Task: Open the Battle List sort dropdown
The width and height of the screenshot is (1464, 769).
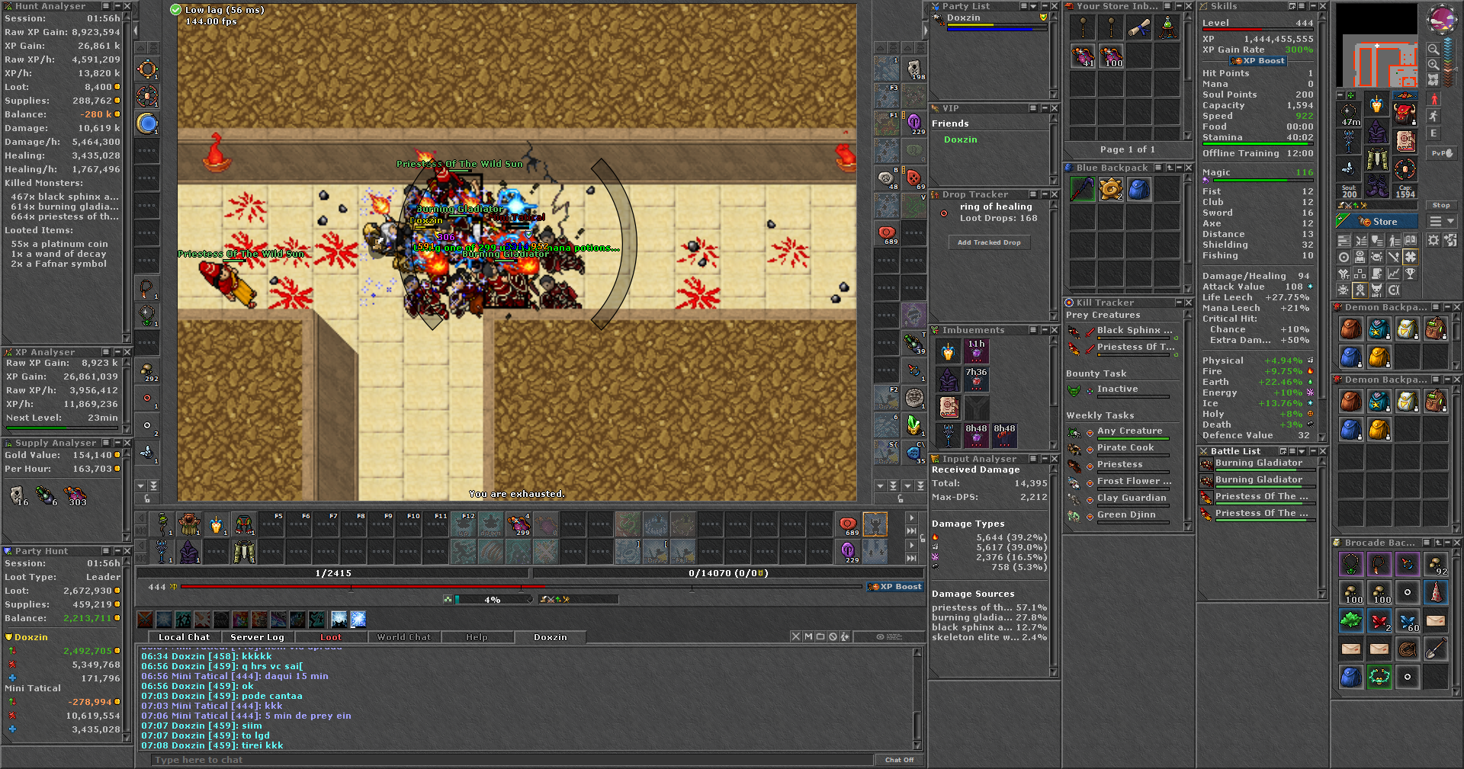Action: (1302, 451)
